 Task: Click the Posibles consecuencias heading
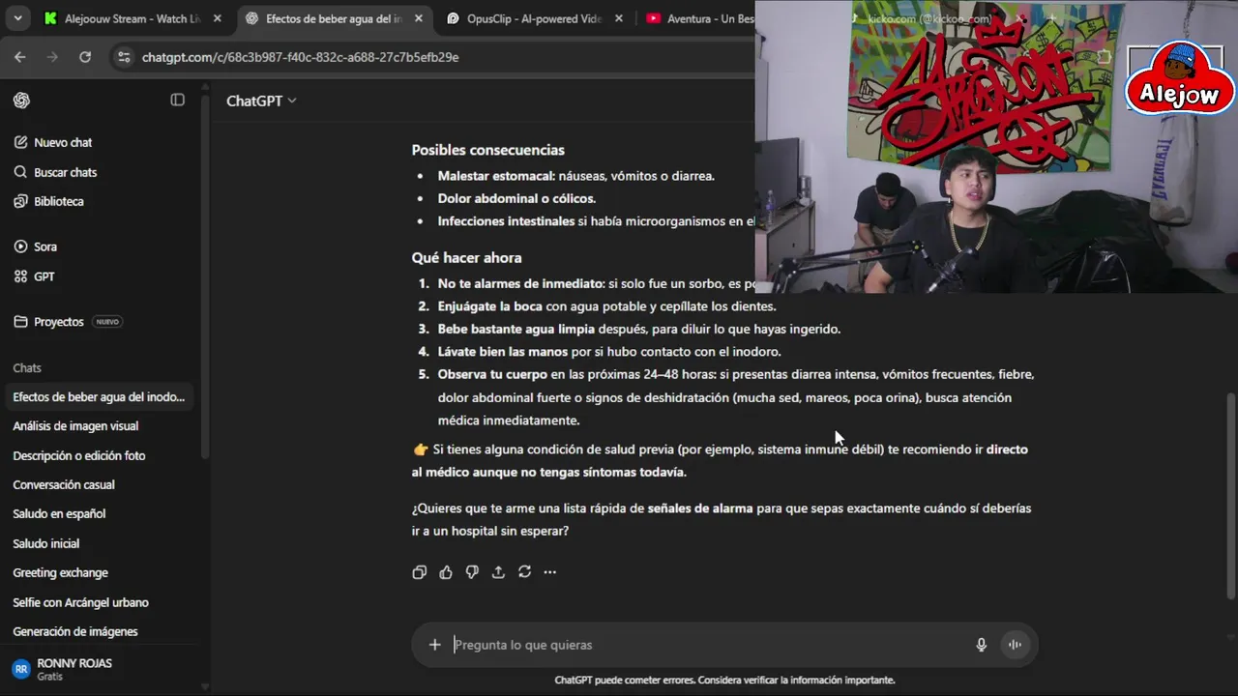coord(487,150)
